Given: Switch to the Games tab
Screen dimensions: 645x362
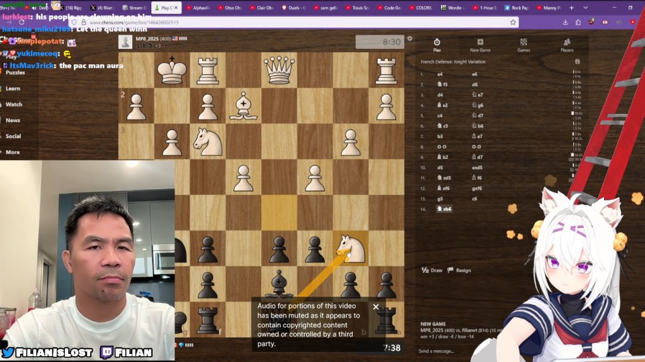Looking at the screenshot, I should 523,45.
